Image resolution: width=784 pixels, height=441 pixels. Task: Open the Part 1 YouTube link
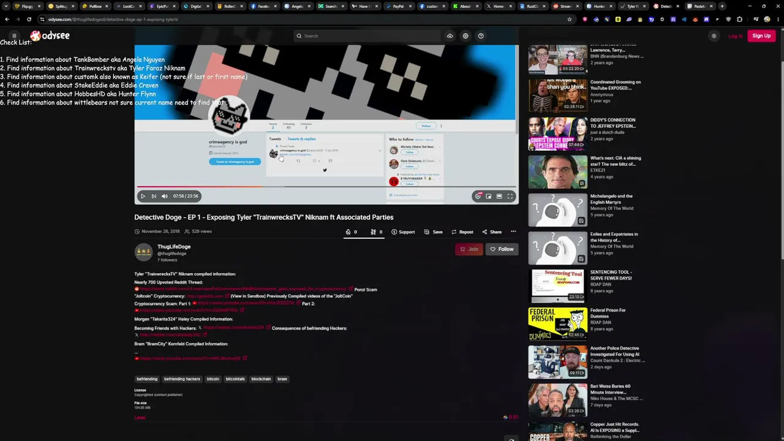click(x=245, y=304)
